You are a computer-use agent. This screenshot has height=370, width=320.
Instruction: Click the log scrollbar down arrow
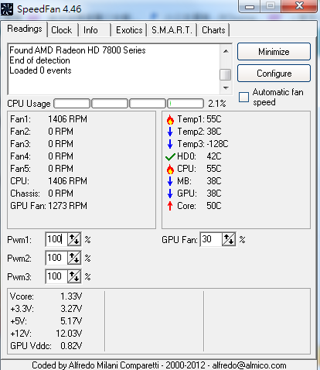tap(226, 88)
